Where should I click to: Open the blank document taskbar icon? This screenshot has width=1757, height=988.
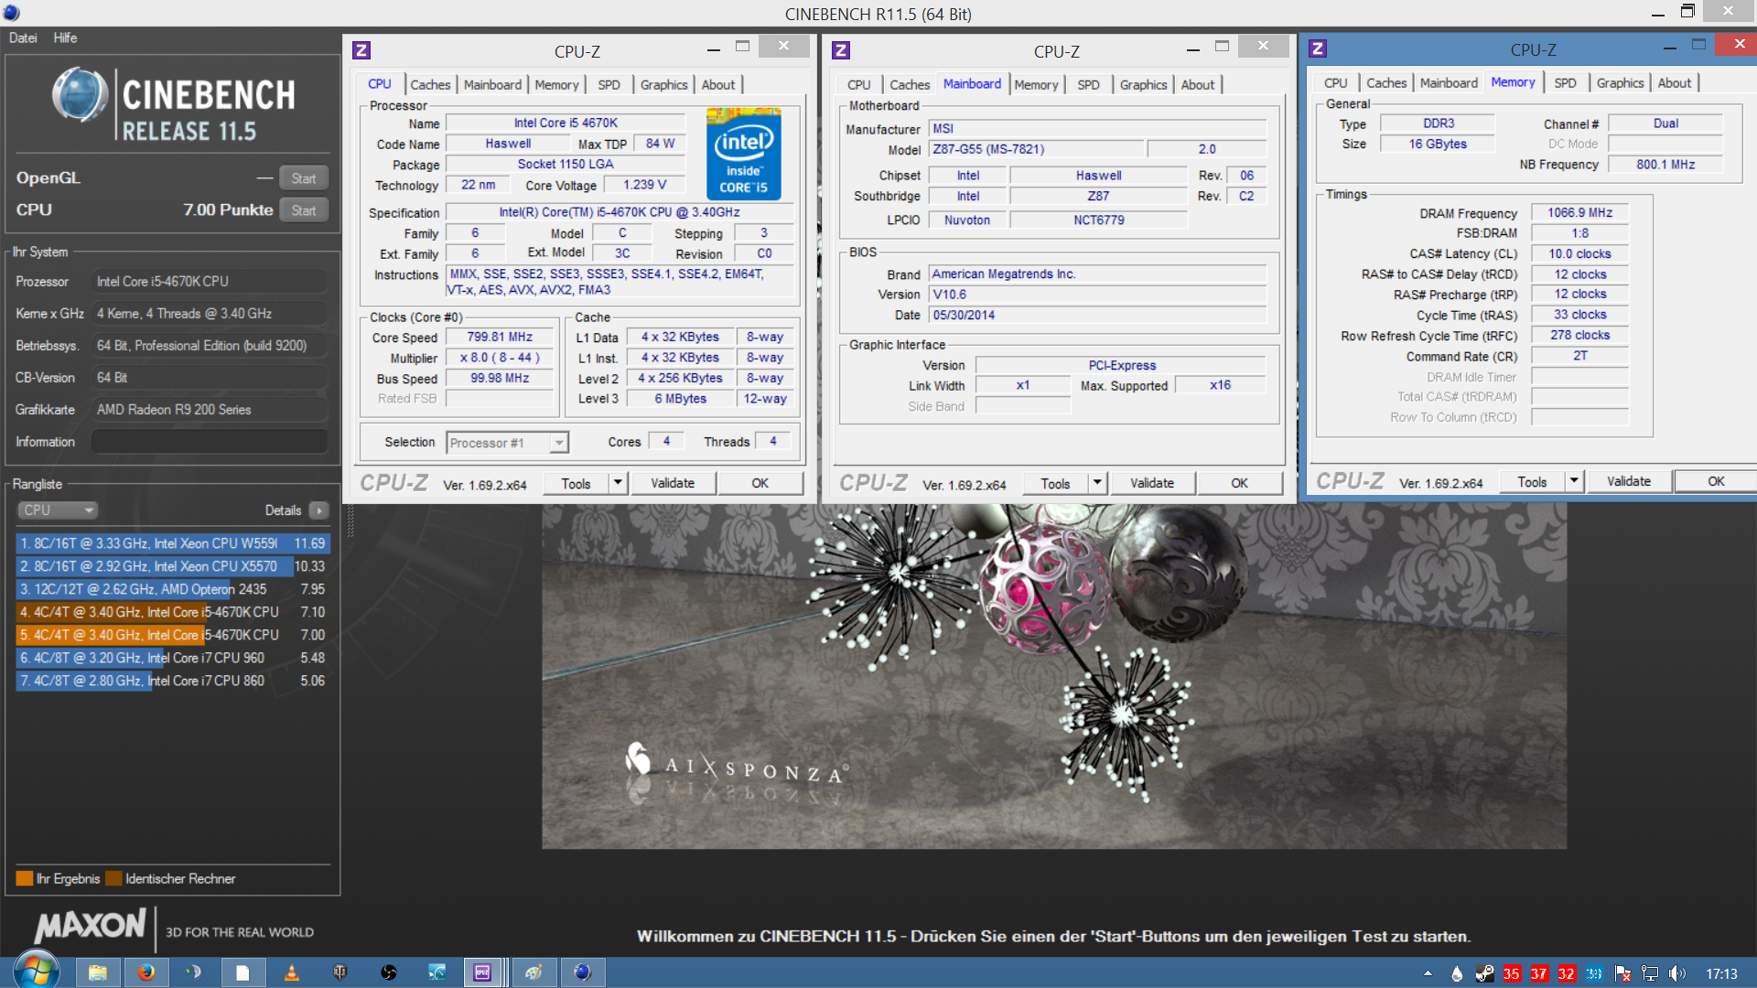(x=243, y=972)
